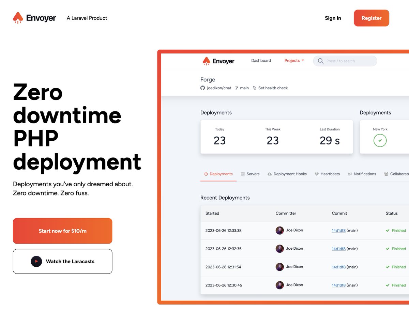Click A Laravel Product tagline
The image size is (409, 327).
(87, 18)
